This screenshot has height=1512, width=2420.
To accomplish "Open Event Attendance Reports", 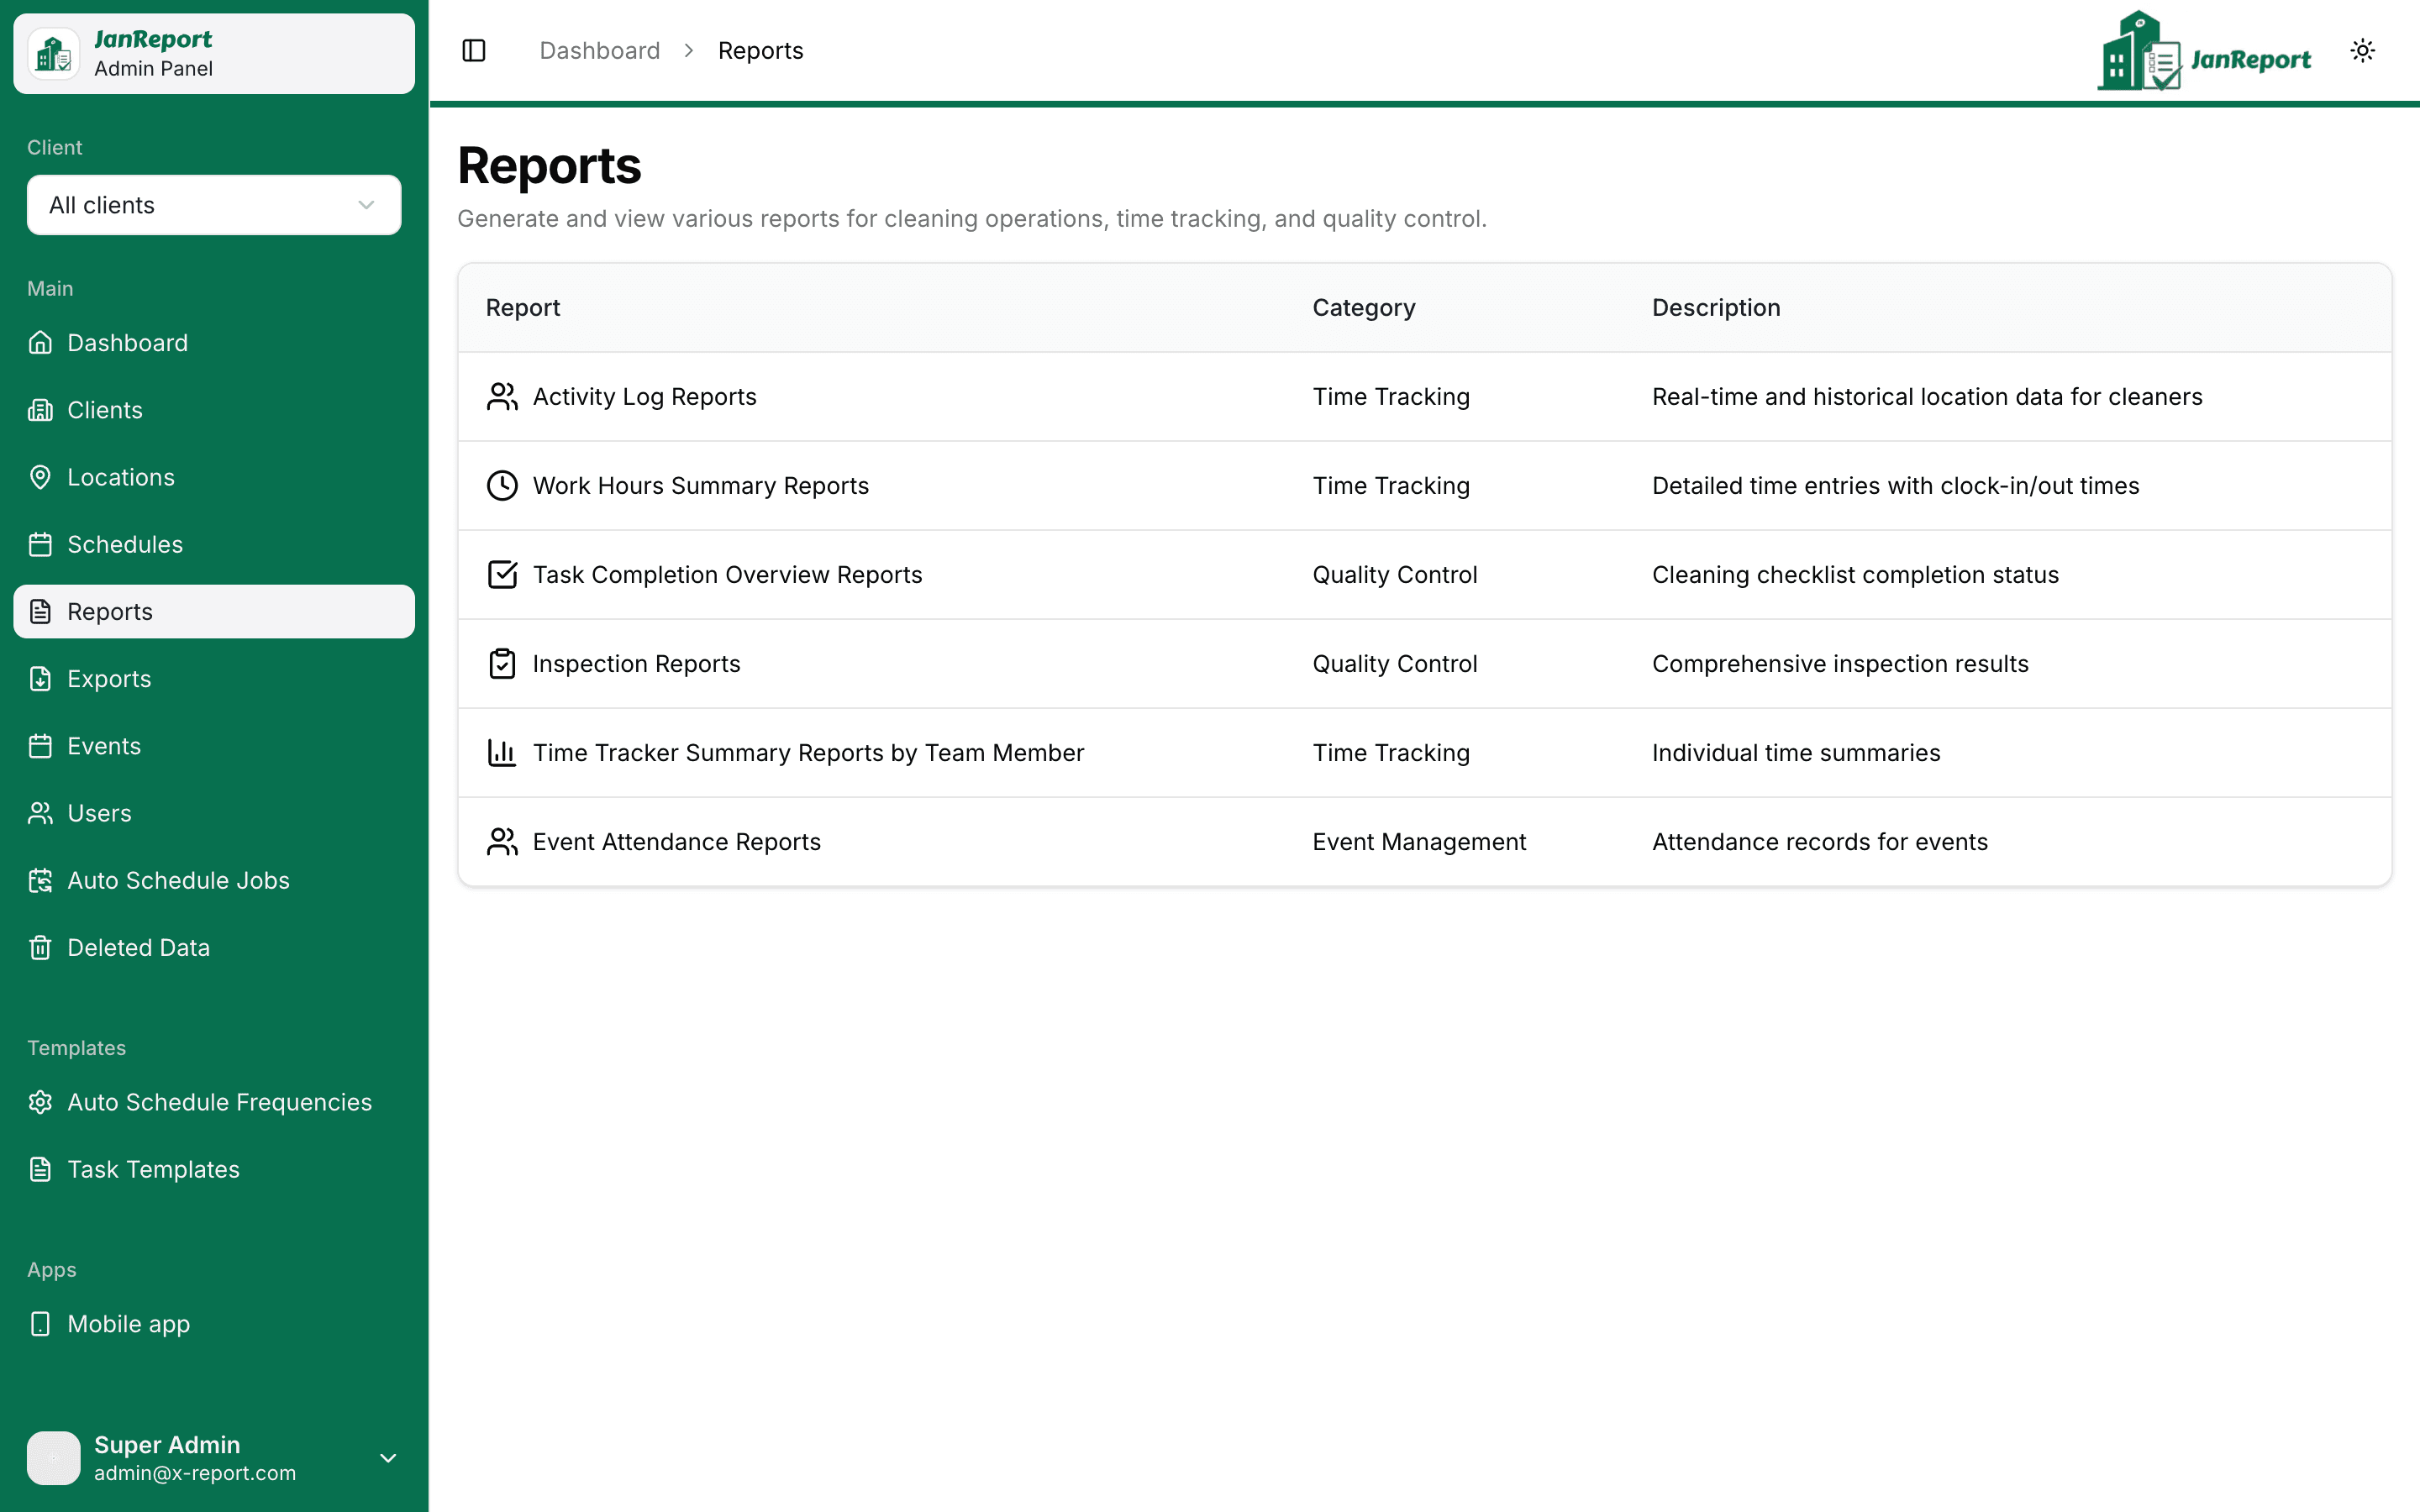I will [676, 842].
